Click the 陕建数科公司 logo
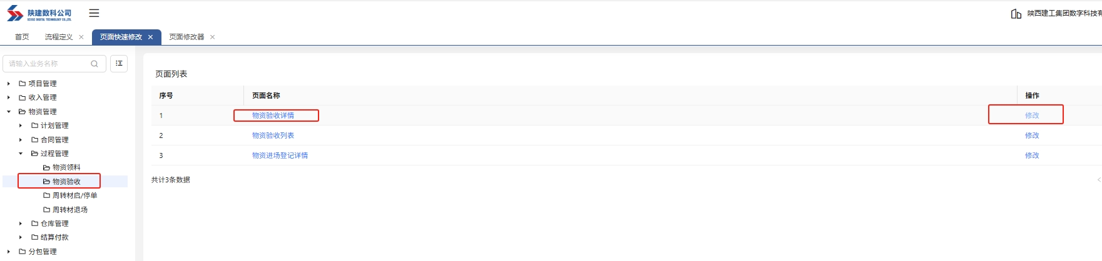The width and height of the screenshot is (1102, 261). coord(39,14)
